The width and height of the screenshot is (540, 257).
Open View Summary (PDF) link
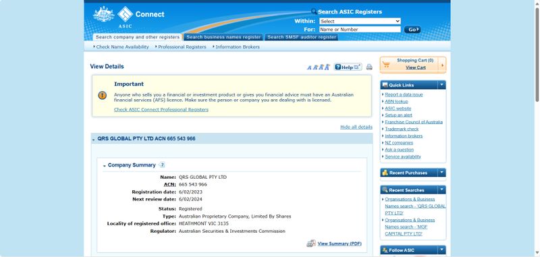[x=340, y=244]
